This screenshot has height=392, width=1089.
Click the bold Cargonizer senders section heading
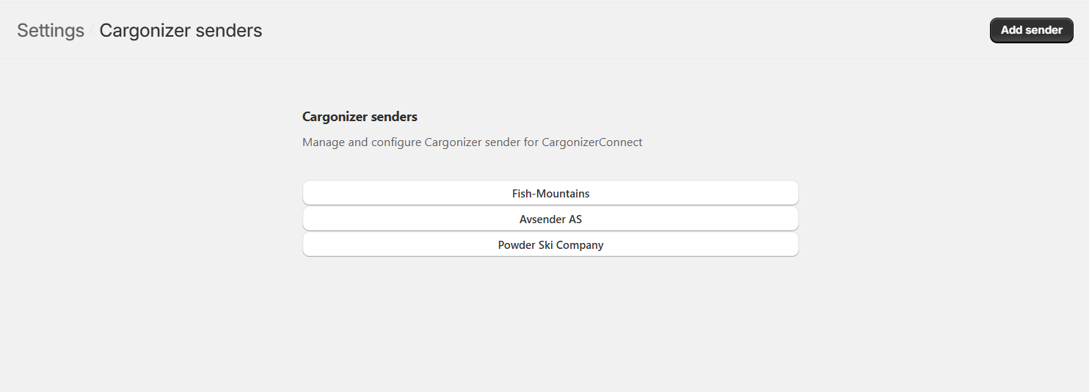[x=360, y=117]
